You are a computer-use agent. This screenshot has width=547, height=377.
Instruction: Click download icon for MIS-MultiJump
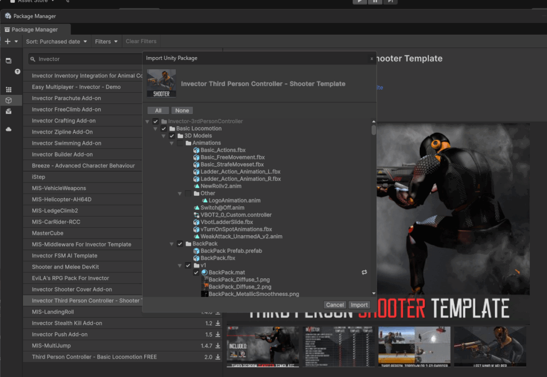coord(218,346)
